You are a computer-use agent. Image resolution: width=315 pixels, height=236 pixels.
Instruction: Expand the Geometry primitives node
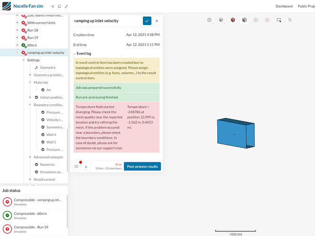click(x=30, y=75)
